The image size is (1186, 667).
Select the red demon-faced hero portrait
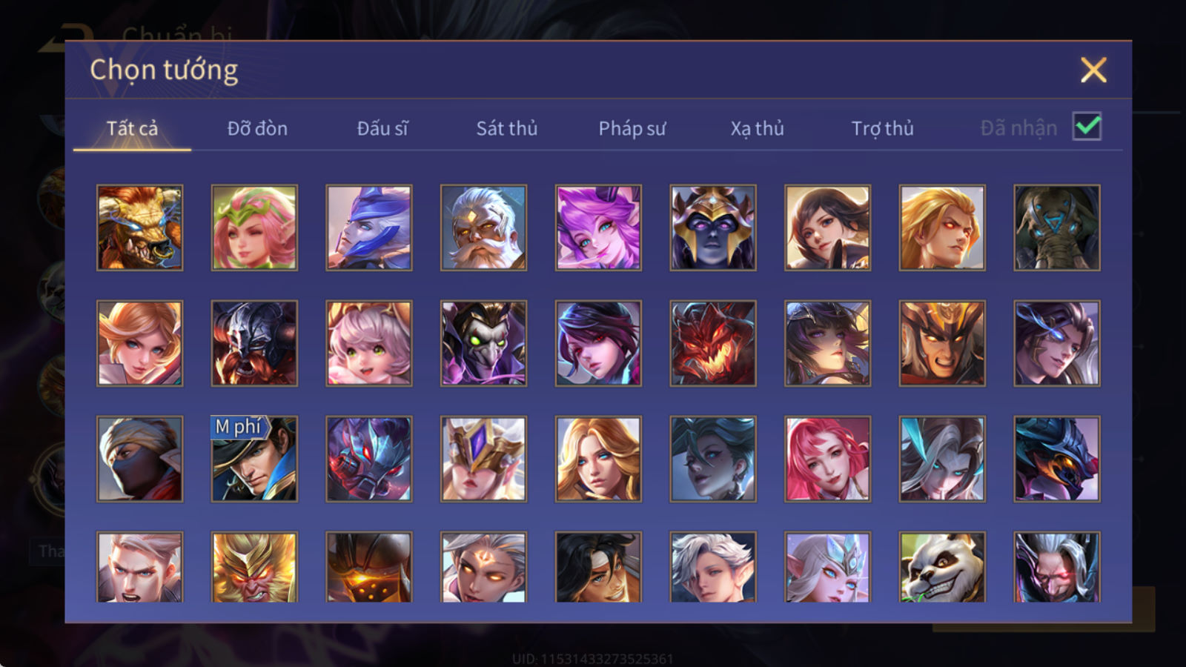713,343
